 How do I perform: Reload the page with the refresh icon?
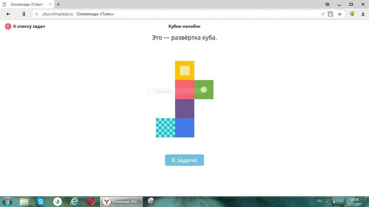(37, 14)
